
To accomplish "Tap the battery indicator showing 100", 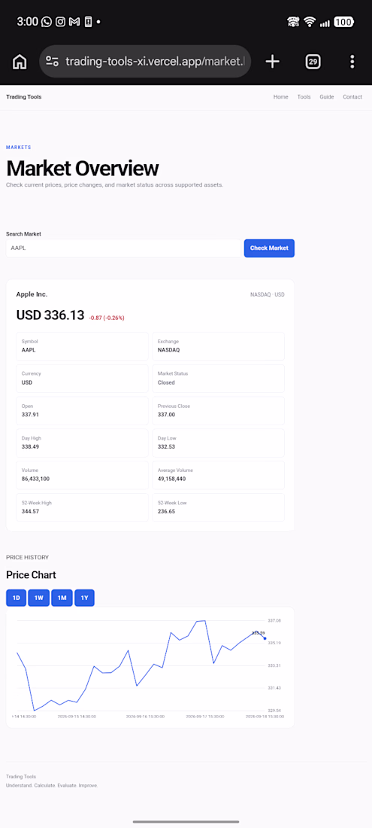I will pyautogui.click(x=343, y=22).
